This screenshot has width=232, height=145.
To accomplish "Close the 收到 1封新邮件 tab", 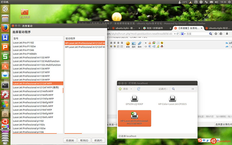I will coord(170,28).
